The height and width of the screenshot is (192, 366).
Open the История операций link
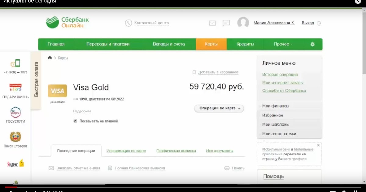(280, 75)
